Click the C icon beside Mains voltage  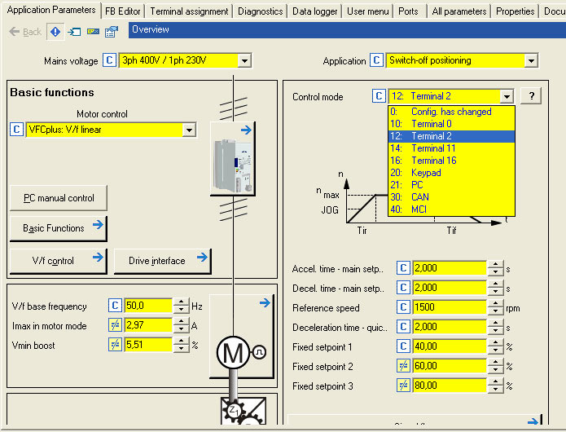click(x=110, y=60)
